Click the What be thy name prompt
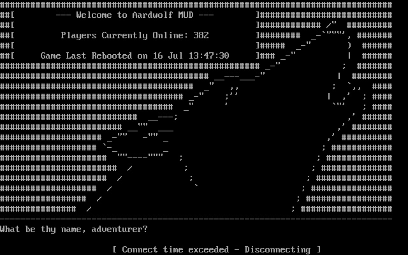Image resolution: width=408 pixels, height=255 pixels. click(74, 229)
